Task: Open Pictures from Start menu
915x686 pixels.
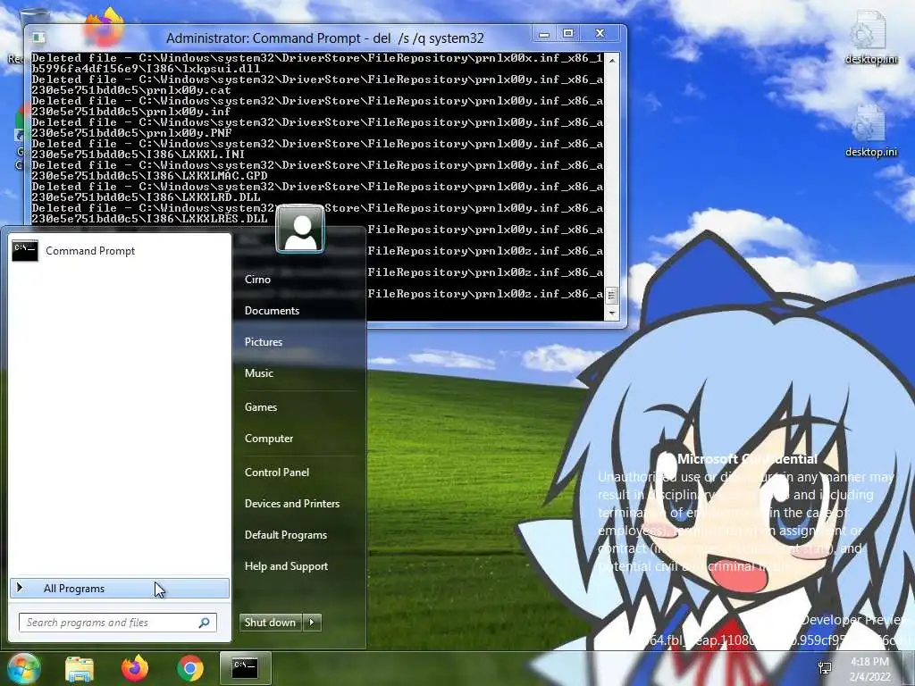Action: 264,342
